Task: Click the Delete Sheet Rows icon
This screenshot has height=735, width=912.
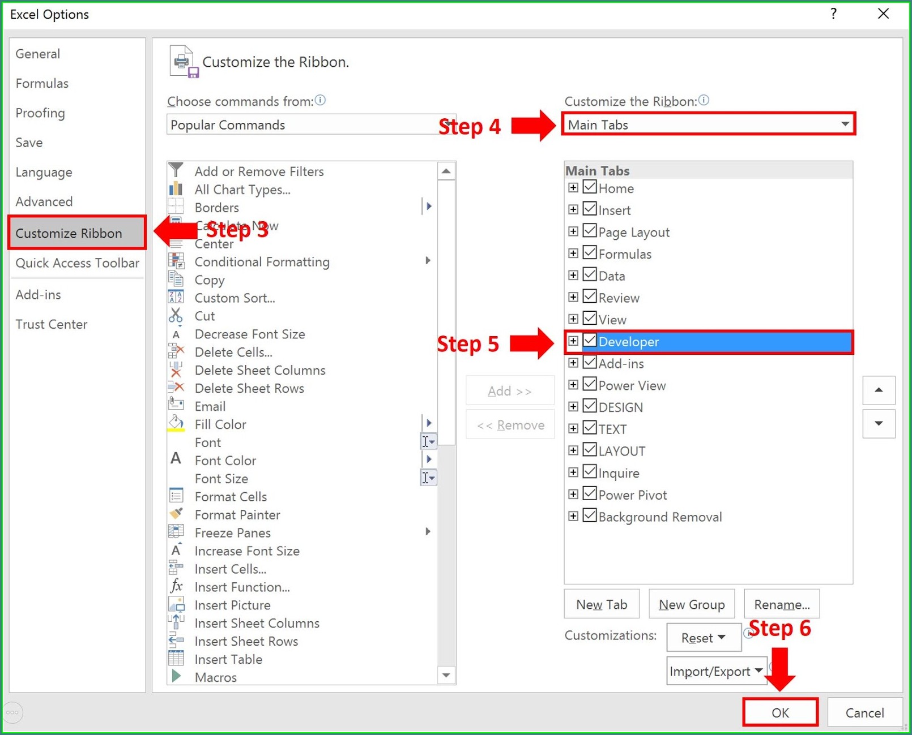Action: pyautogui.click(x=176, y=388)
